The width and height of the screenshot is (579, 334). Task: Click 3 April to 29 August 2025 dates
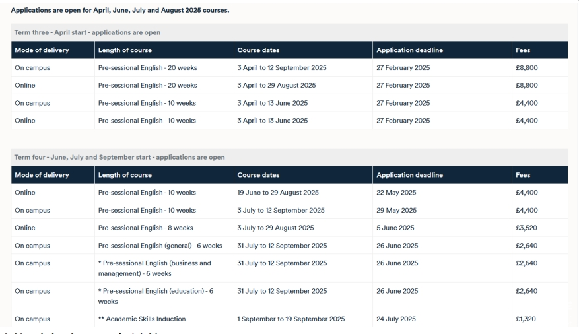[277, 86]
